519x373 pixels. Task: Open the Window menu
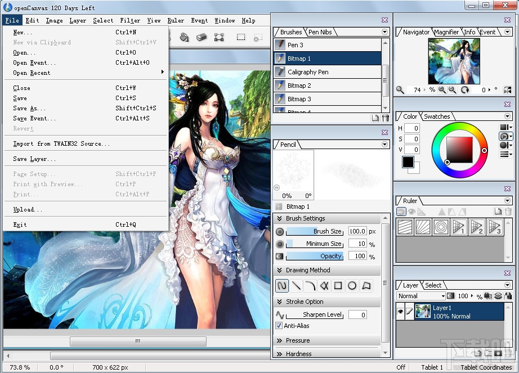(x=225, y=20)
